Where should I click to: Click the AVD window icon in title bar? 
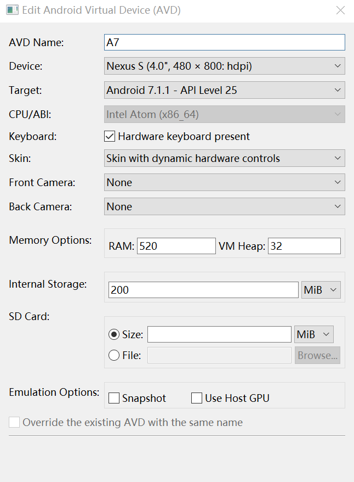12,10
